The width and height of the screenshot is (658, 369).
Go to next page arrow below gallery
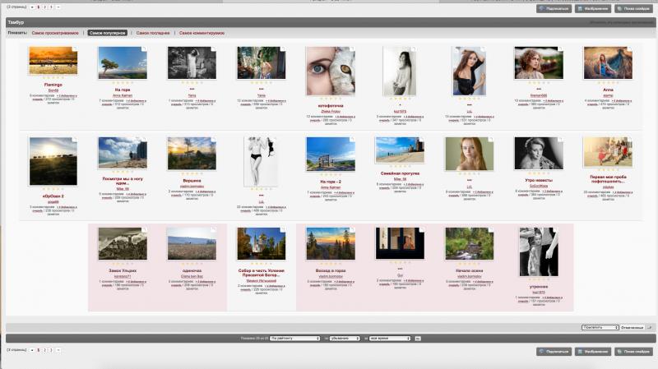click(x=58, y=350)
